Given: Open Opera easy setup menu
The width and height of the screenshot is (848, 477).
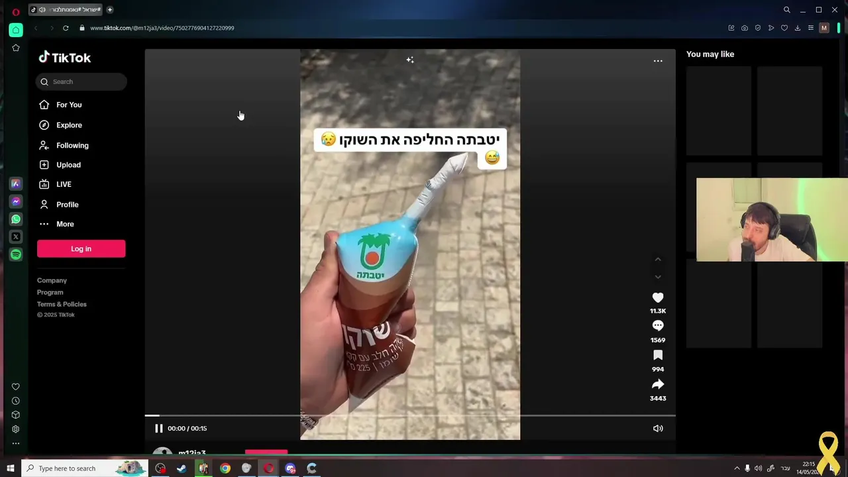Looking at the screenshot, I should 811,28.
